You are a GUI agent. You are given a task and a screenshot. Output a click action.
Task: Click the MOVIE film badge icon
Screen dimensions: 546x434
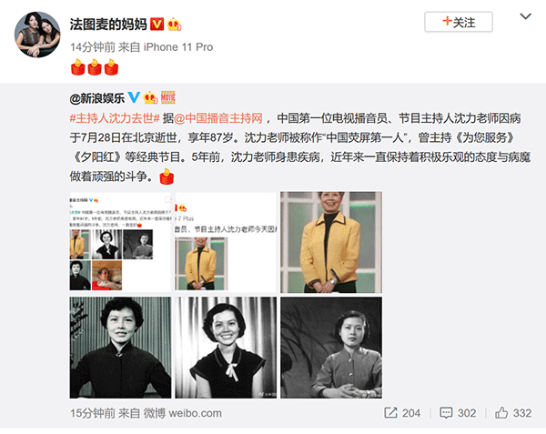(167, 97)
